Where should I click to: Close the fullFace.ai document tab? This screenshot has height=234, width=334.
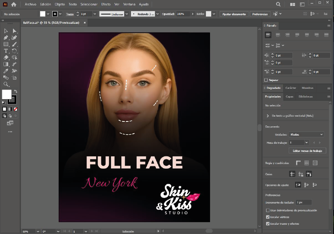(85, 23)
